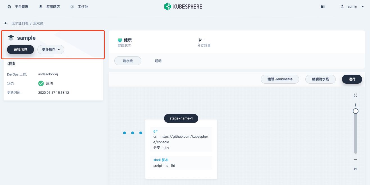Open the 工作台 menu item
This screenshot has width=370, height=185.
(83, 7)
